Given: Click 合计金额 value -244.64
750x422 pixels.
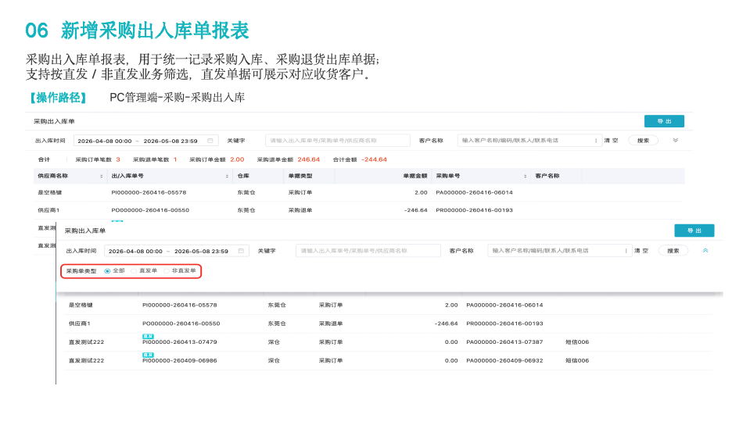Looking at the screenshot, I should [374, 159].
